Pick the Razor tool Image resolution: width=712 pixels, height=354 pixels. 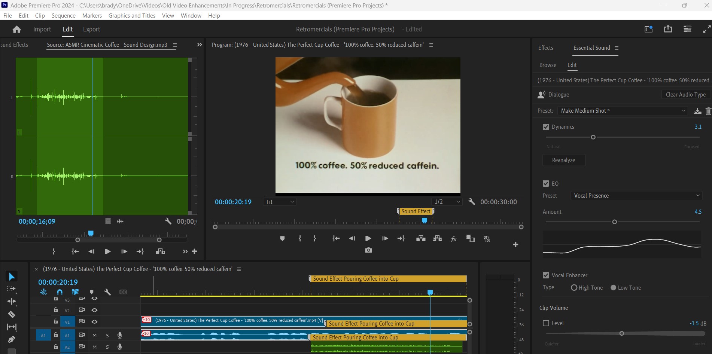[x=12, y=314]
